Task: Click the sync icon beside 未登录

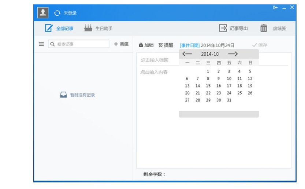Action: click(57, 13)
